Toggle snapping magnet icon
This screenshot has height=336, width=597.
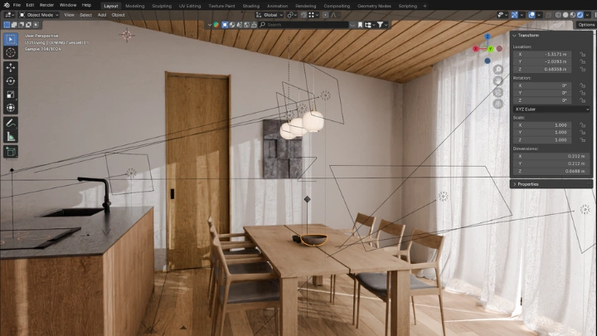(303, 15)
